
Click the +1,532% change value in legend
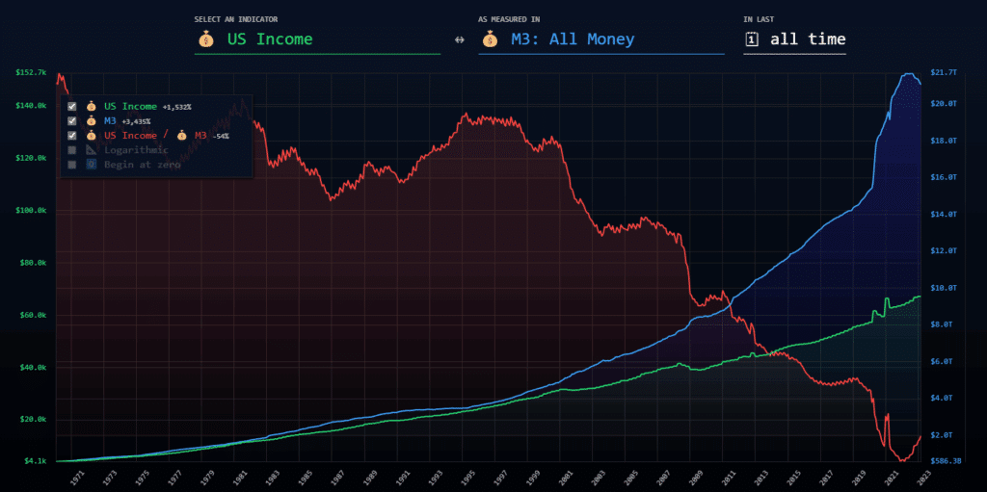177,107
